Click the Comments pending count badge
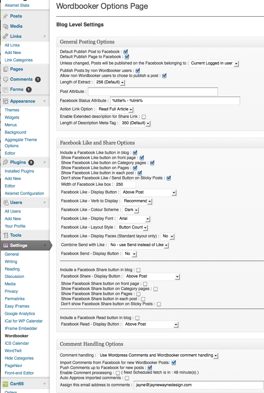The height and width of the screenshot is (393, 264). tap(38, 79)
